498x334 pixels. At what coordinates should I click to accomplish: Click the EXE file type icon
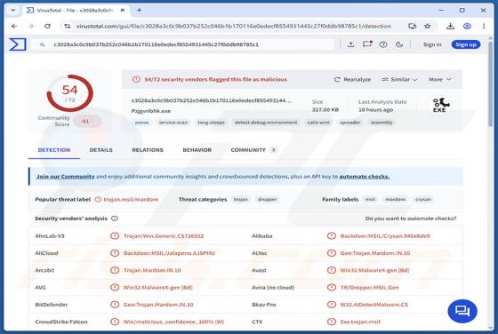click(440, 106)
